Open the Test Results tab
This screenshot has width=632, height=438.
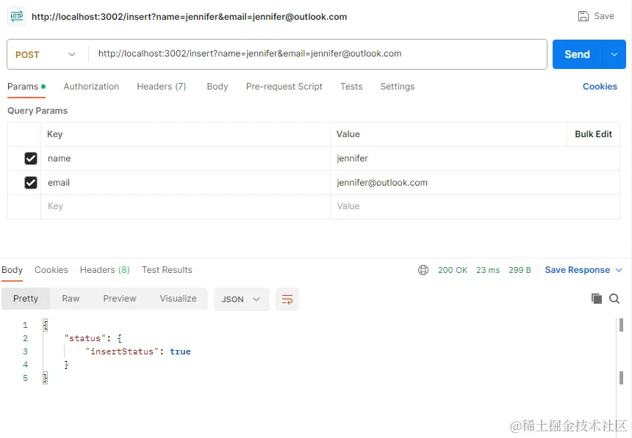pyautogui.click(x=167, y=270)
